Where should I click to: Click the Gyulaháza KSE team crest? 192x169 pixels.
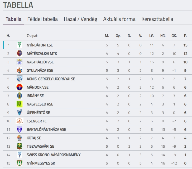20,70
